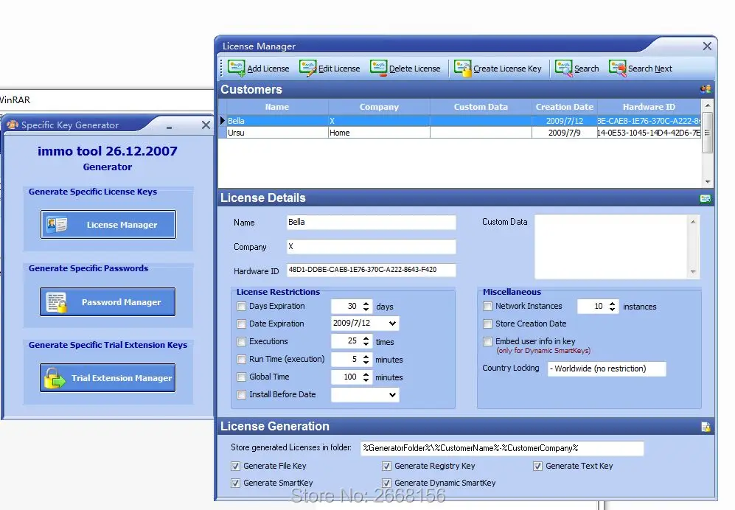This screenshot has height=510, width=735.
Task: Click the customers list scroll up arrow
Action: coord(708,105)
